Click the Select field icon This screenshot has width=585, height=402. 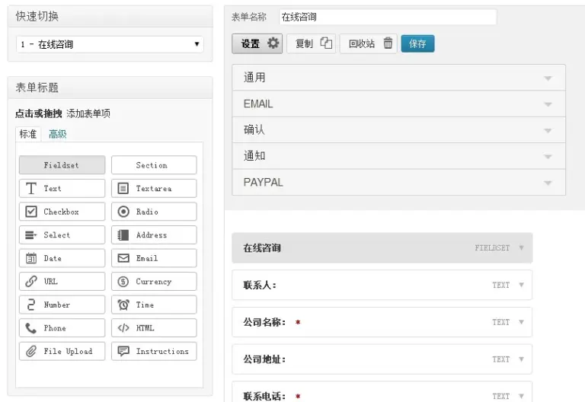pos(31,235)
